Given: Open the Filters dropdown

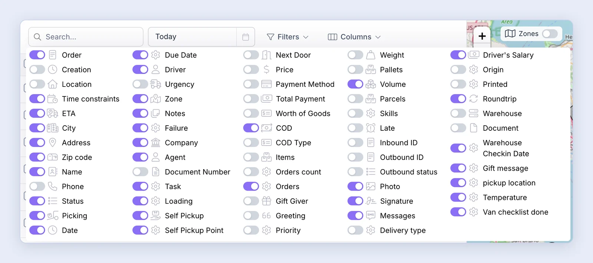Looking at the screenshot, I should [288, 37].
